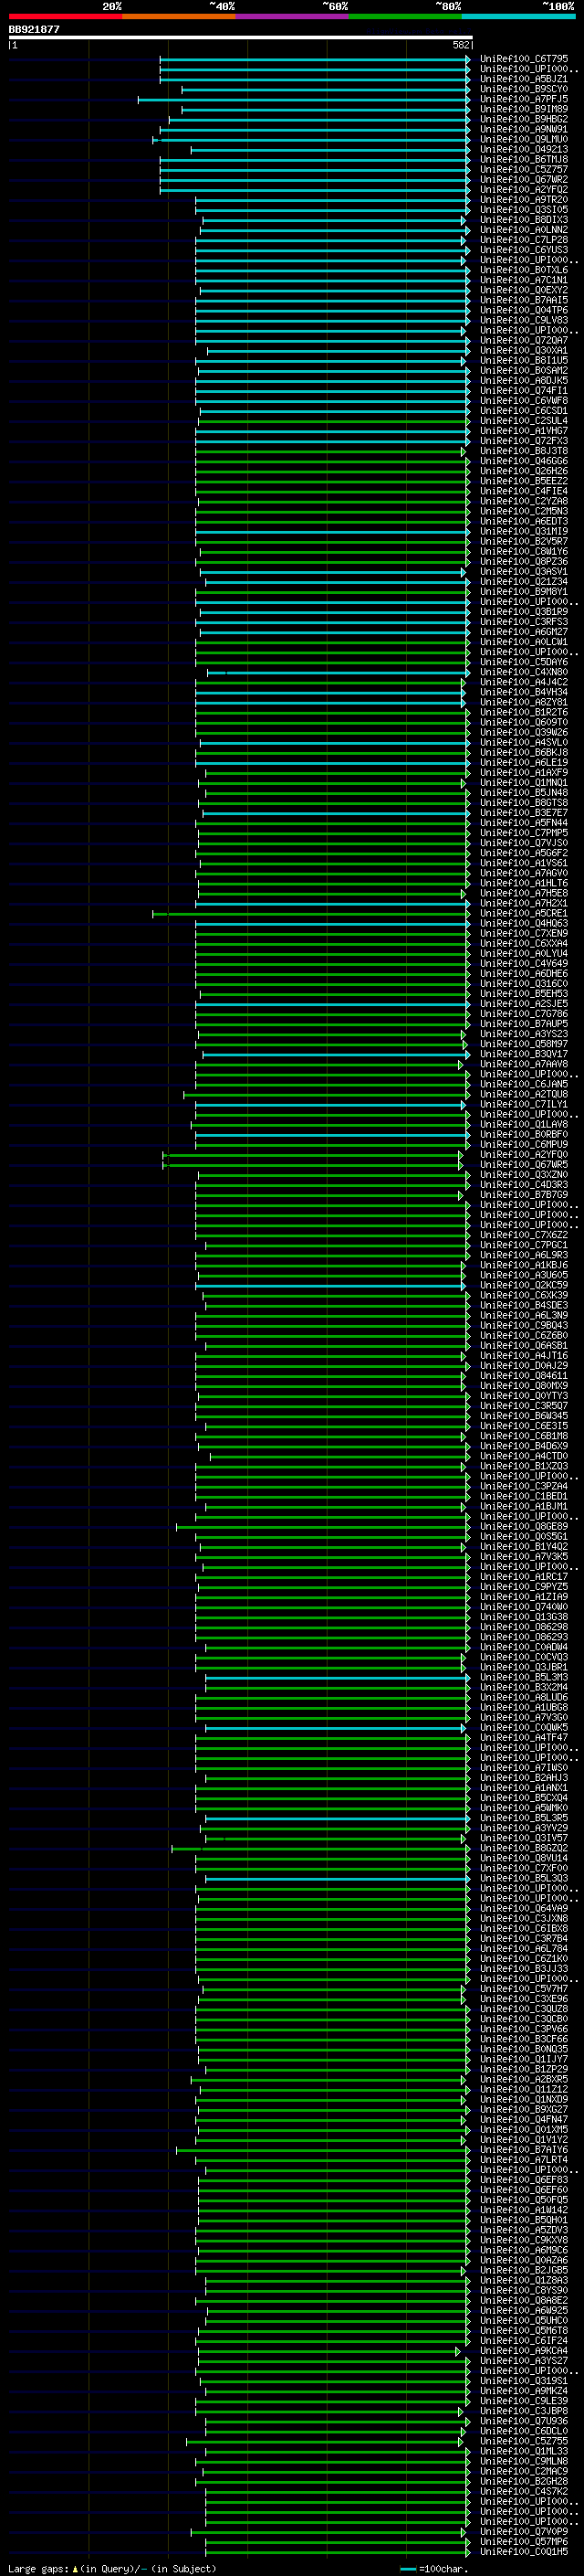
Task: Select hit UniRef100_B7AAI5
Action: pyautogui.click(x=523, y=300)
